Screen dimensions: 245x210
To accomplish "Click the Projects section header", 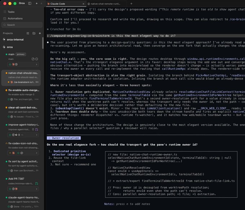I will click(8, 33).
